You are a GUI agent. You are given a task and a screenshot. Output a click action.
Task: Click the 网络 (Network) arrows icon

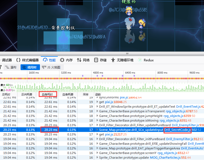[79, 60]
